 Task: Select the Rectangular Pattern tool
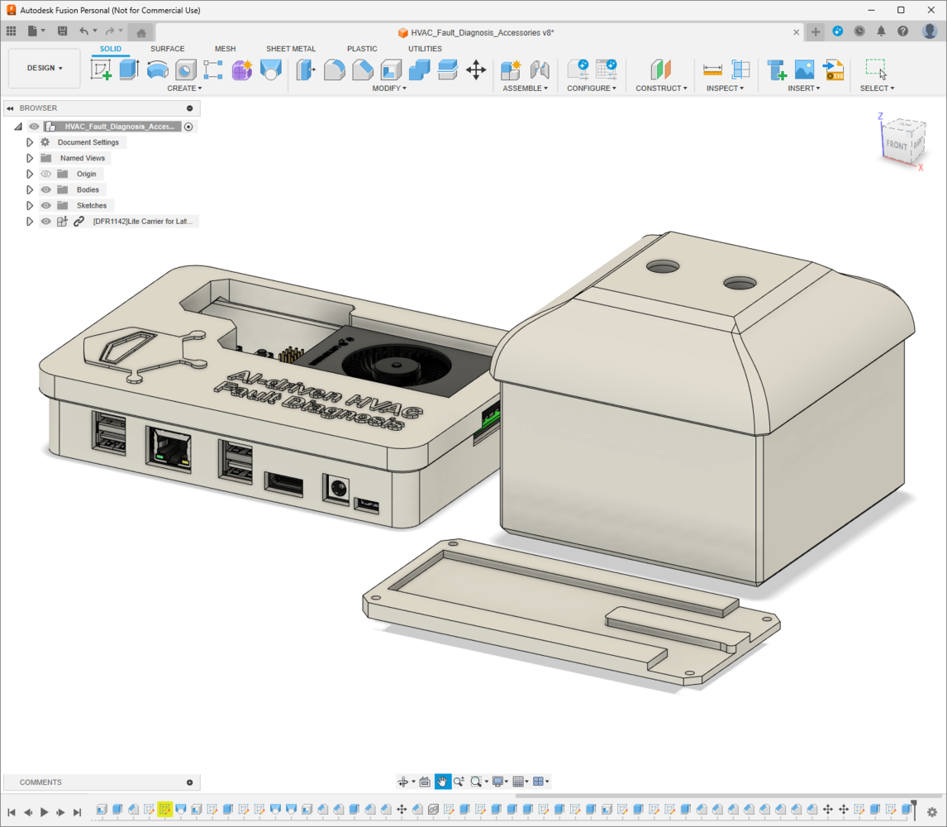[x=213, y=69]
